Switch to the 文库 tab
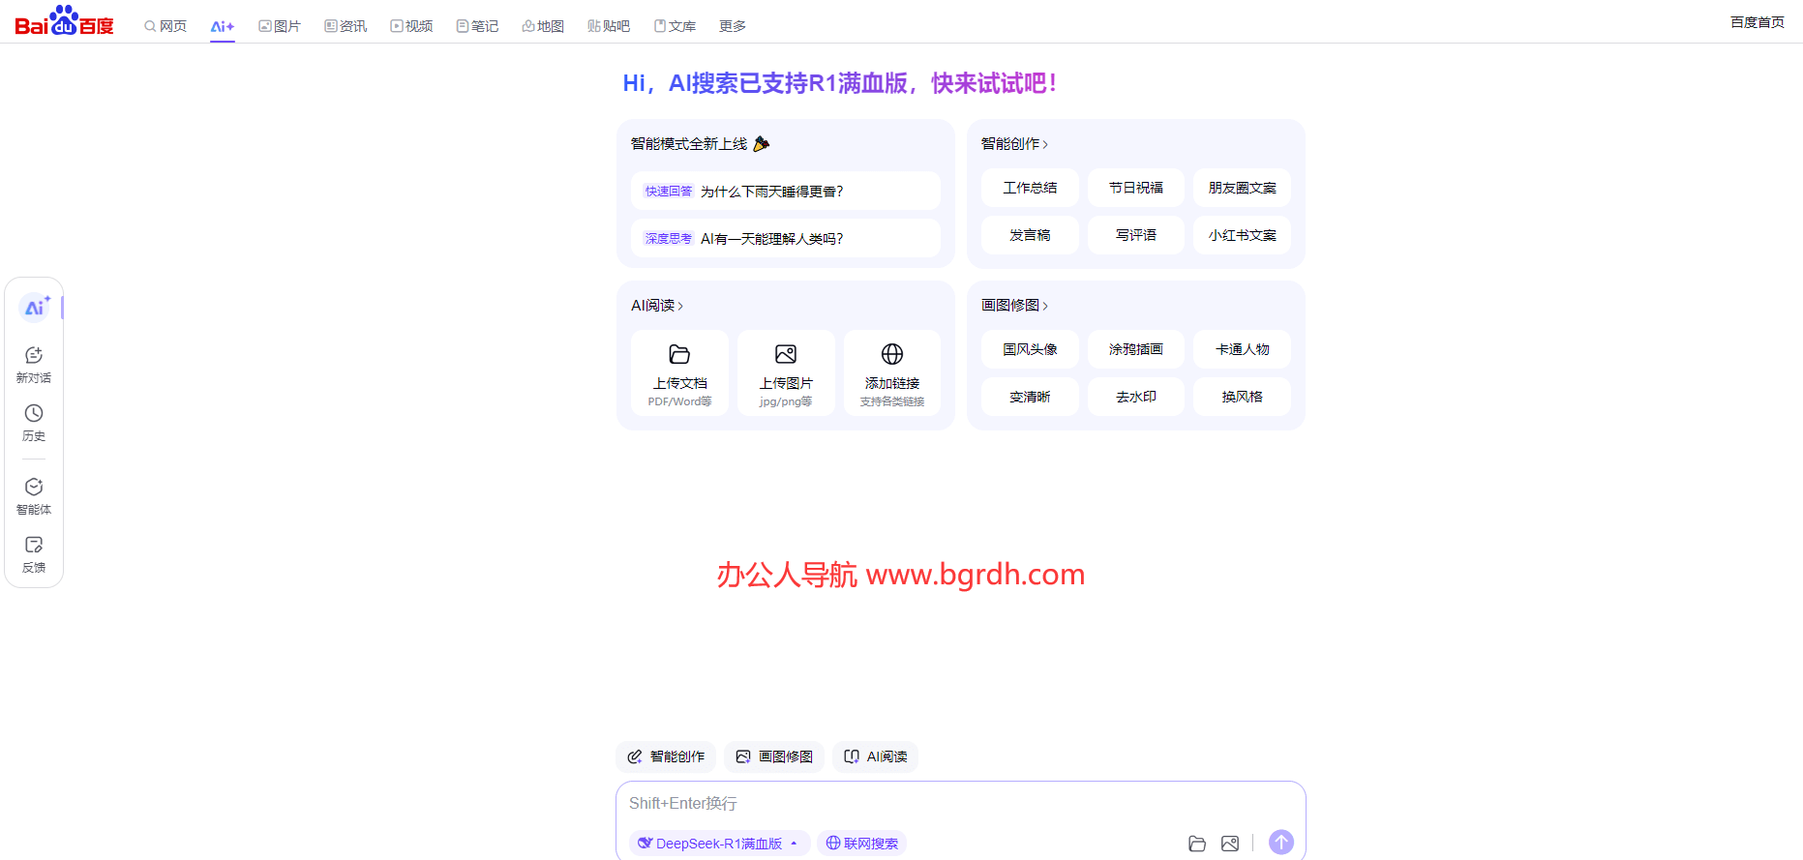The width and height of the screenshot is (1803, 860). click(x=675, y=26)
